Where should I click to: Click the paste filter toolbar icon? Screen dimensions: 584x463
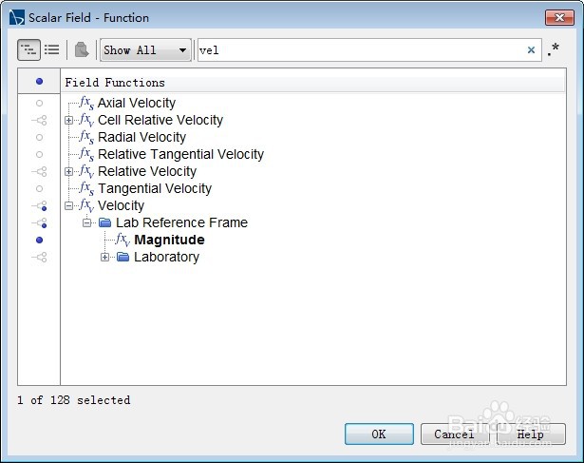[82, 50]
